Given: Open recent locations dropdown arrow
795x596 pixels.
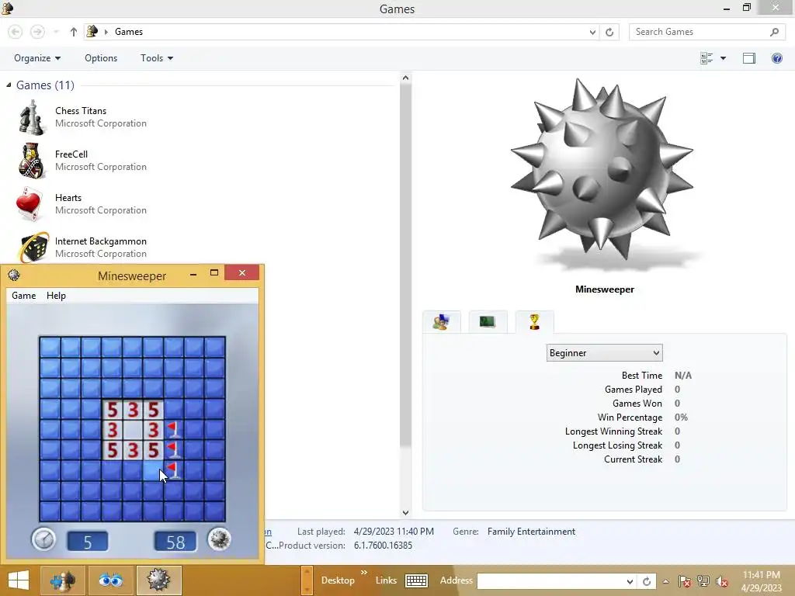Looking at the screenshot, I should point(56,32).
